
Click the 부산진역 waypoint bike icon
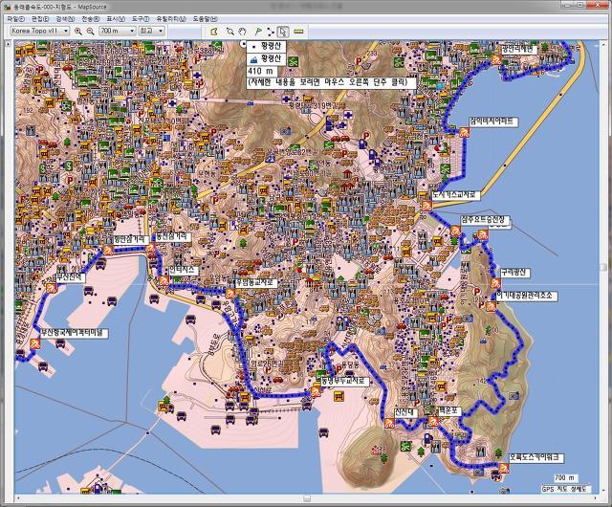pyautogui.click(x=51, y=288)
